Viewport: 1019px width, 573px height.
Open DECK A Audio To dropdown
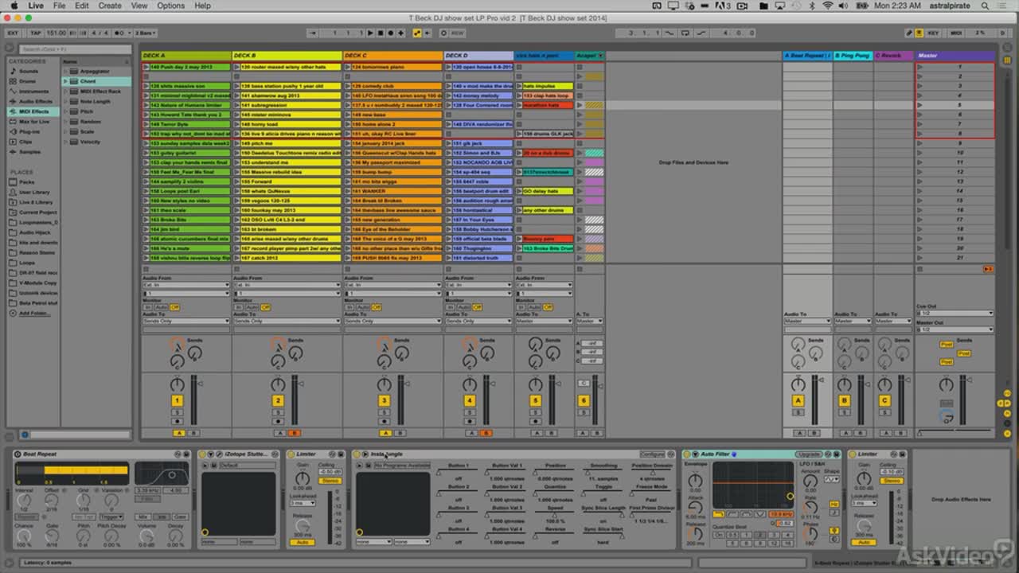(185, 321)
